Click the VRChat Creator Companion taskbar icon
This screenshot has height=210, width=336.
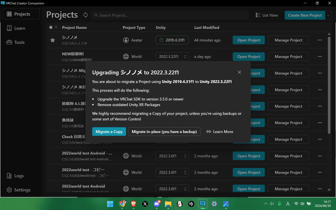click(202, 204)
